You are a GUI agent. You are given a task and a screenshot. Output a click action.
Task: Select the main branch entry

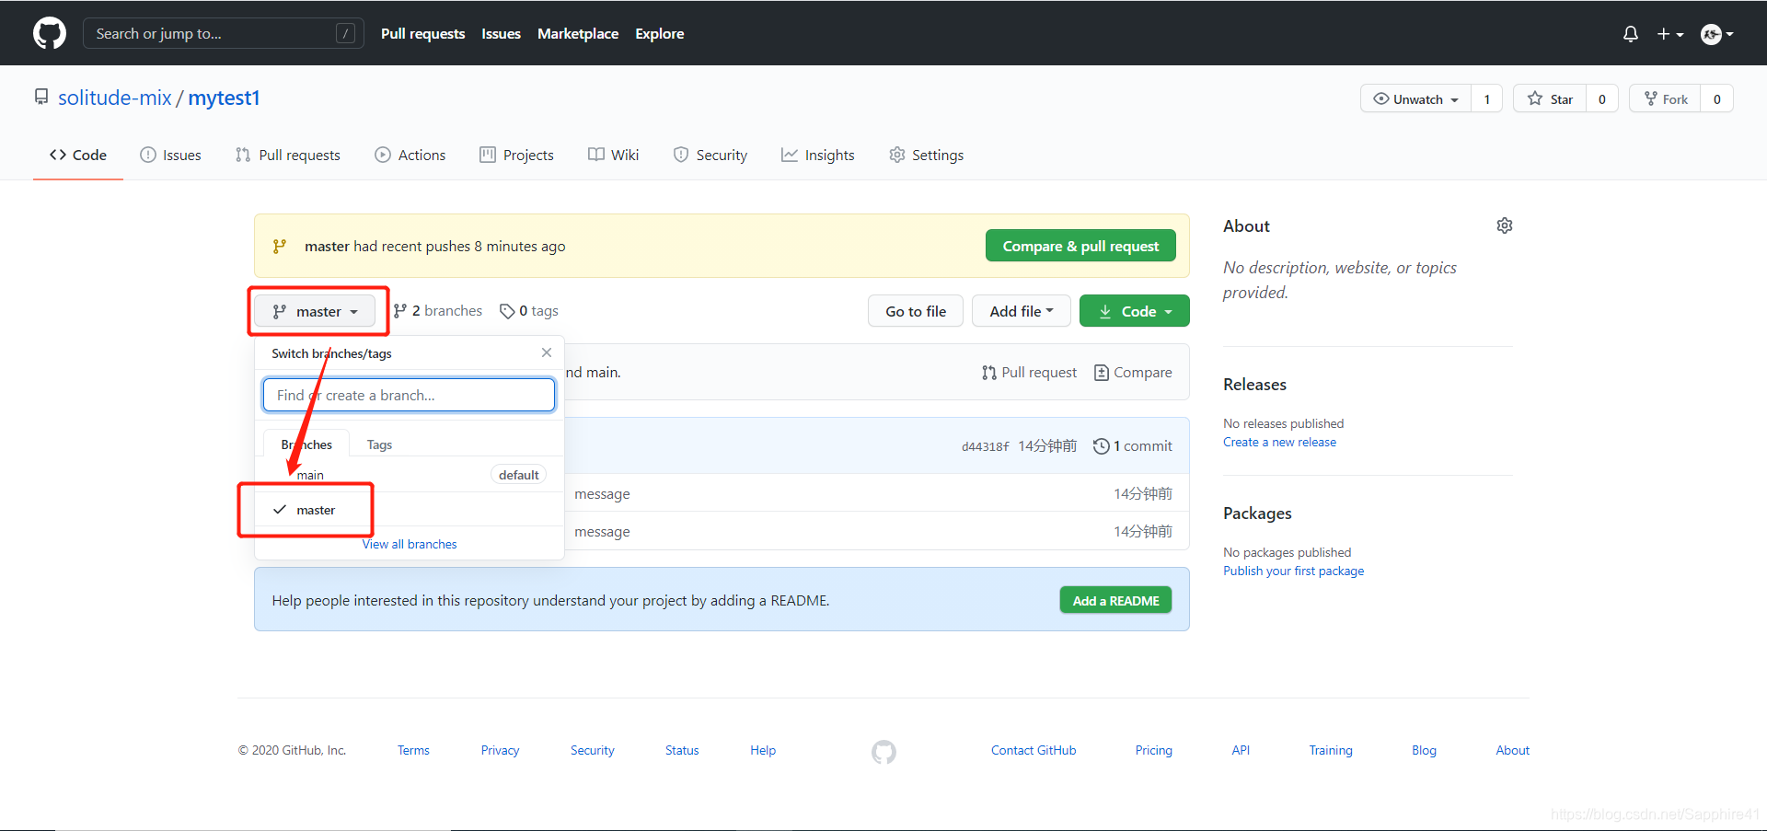click(409, 475)
